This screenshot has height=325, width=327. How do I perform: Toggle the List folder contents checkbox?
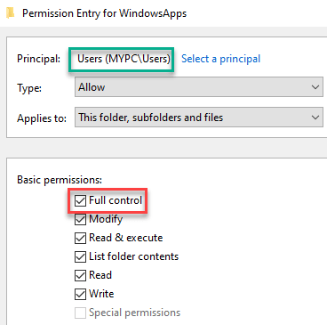[x=80, y=256]
